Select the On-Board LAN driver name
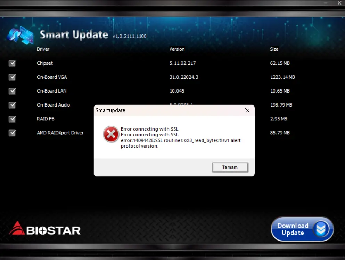 [x=52, y=91]
